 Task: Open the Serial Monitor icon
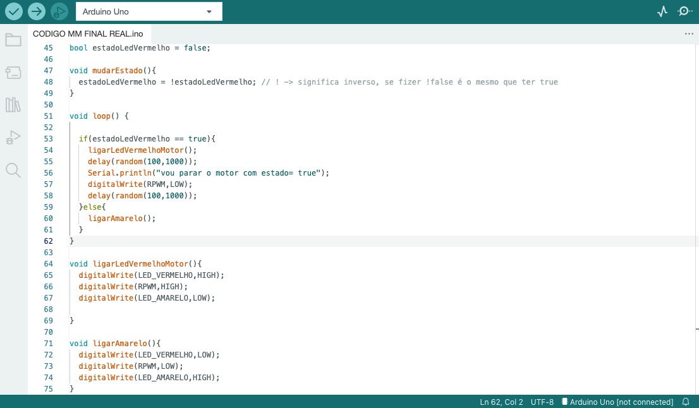tap(684, 11)
